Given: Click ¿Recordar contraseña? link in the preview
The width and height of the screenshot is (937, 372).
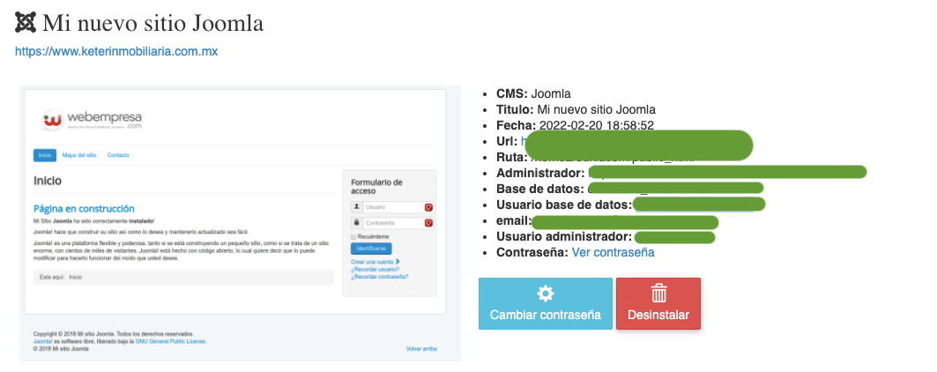Looking at the screenshot, I should point(379,276).
